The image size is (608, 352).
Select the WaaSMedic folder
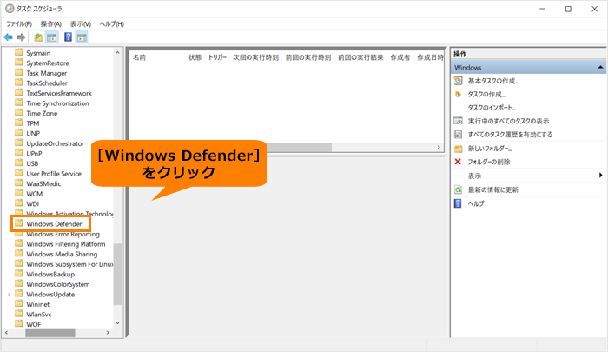click(43, 184)
